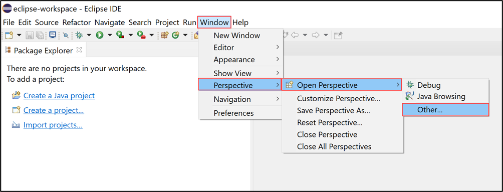This screenshot has height=192, width=503.
Task: Click the Save All icon
Action: point(40,35)
